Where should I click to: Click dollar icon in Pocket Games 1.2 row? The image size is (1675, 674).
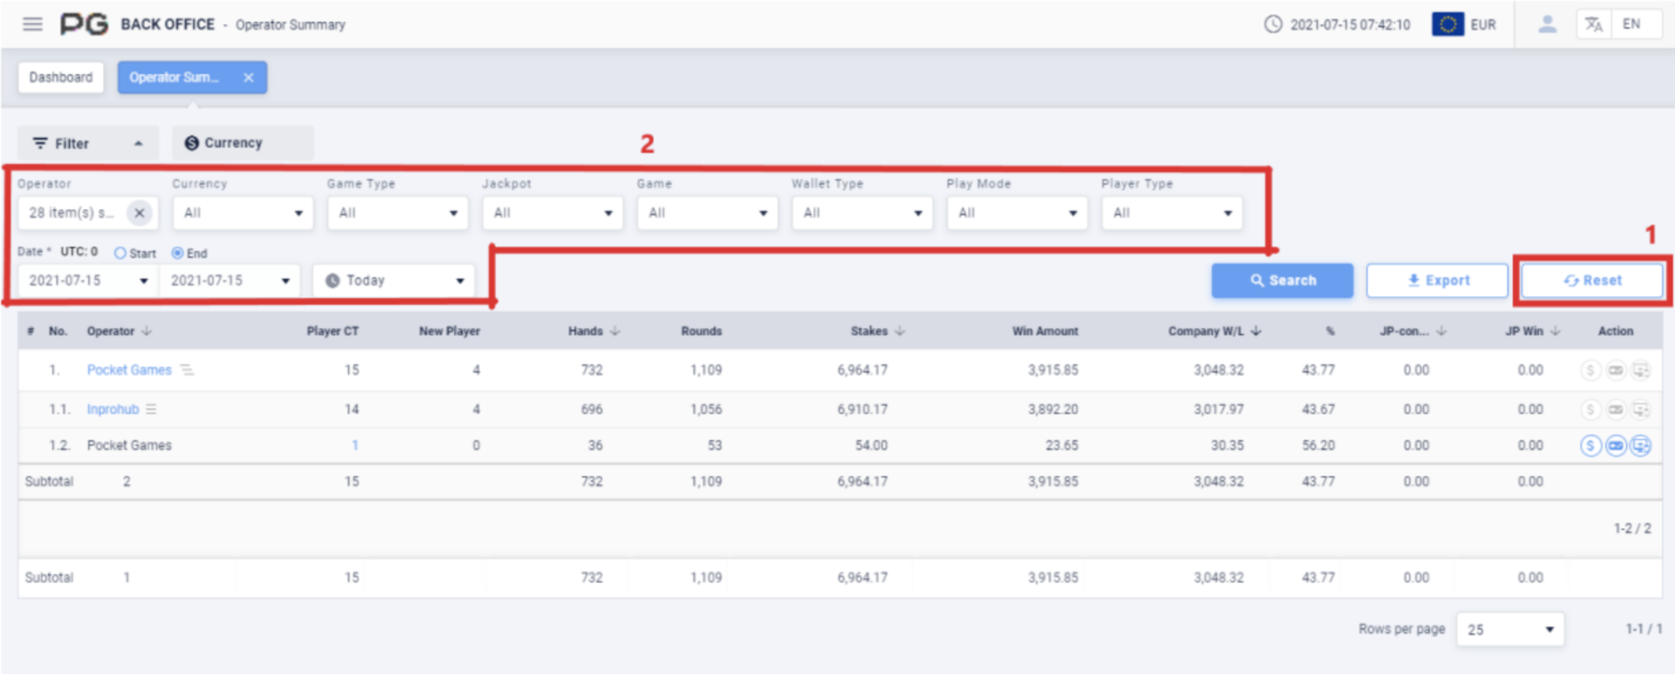pyautogui.click(x=1590, y=446)
